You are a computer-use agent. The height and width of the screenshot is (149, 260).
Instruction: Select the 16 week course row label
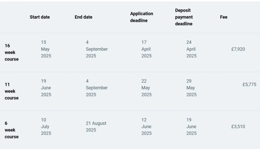(x=11, y=52)
